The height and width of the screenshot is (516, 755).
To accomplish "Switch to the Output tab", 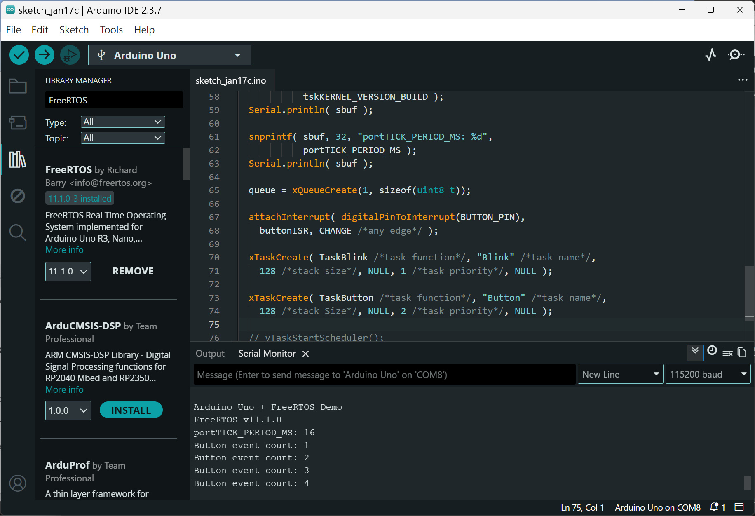I will pyautogui.click(x=210, y=354).
